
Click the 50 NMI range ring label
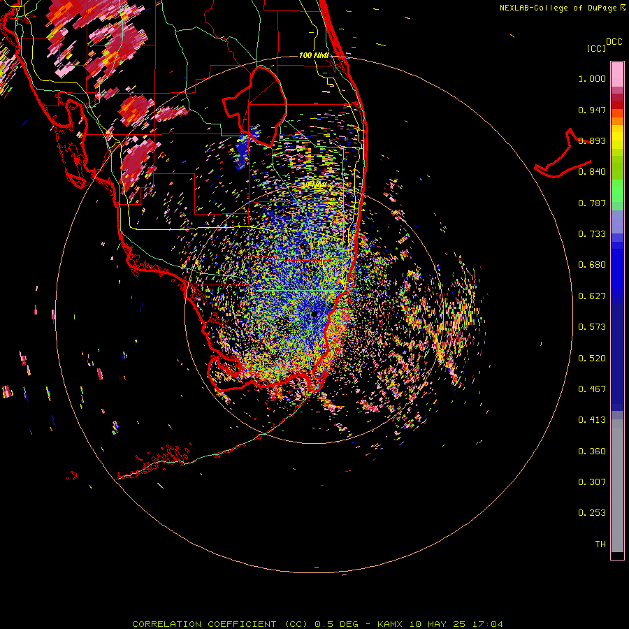click(x=314, y=185)
